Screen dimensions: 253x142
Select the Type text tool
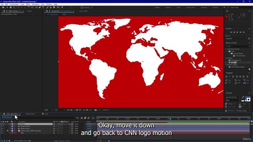(43, 7)
